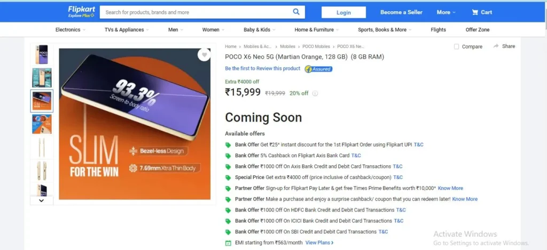
Task: Open the Cart icon
Action: pos(475,12)
